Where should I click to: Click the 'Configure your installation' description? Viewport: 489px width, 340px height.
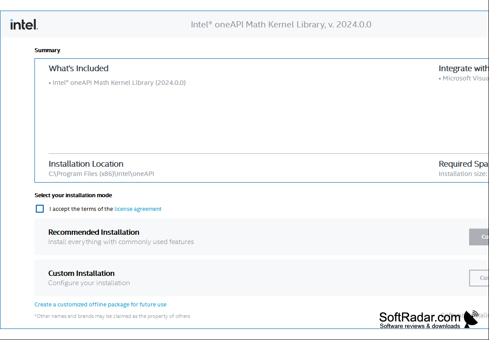tap(89, 283)
